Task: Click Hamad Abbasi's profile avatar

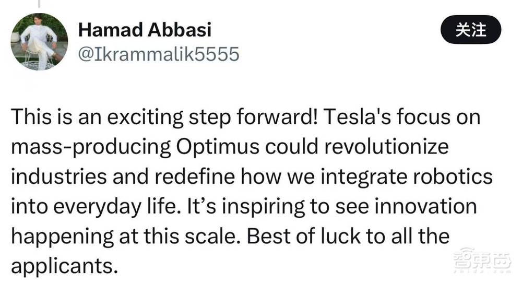Action: point(39,42)
